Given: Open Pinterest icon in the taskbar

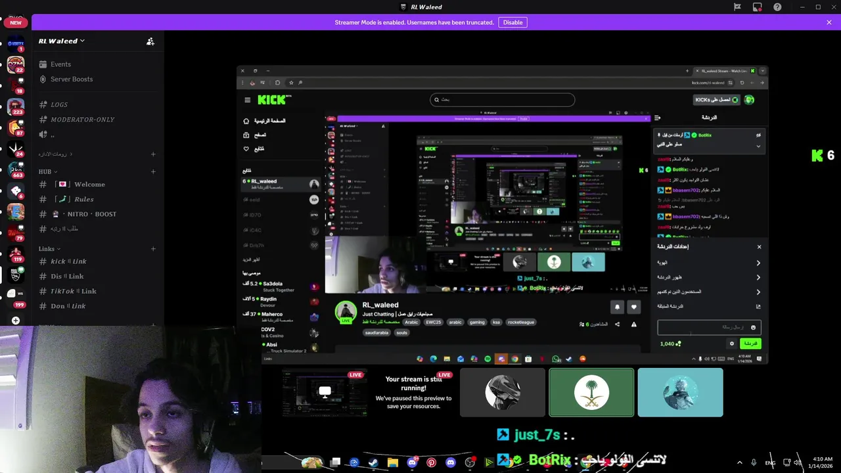Looking at the screenshot, I should tap(431, 462).
